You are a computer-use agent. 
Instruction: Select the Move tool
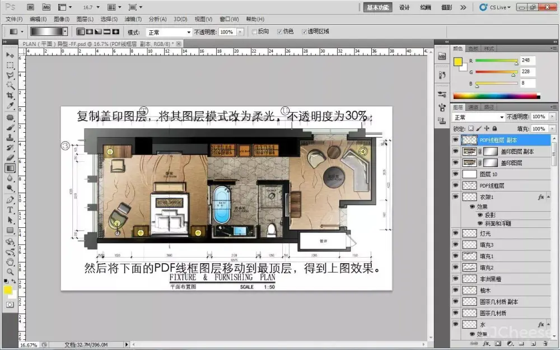point(10,55)
